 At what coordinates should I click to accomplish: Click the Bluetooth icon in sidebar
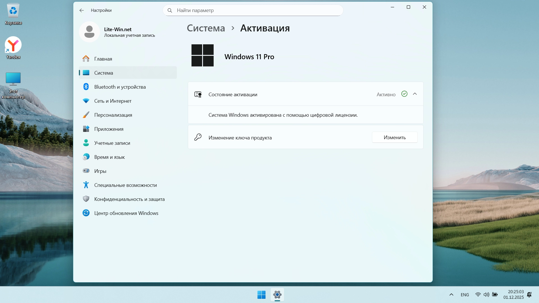click(x=86, y=87)
